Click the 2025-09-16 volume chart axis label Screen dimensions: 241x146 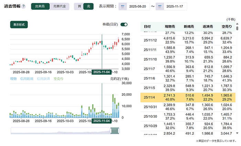click(43, 121)
